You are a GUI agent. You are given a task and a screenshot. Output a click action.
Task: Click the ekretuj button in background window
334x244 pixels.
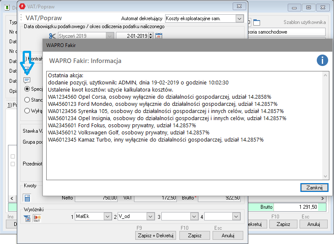(x=257, y=224)
